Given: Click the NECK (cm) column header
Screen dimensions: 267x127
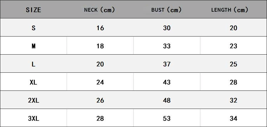Looking at the screenshot, I should tap(100, 10).
